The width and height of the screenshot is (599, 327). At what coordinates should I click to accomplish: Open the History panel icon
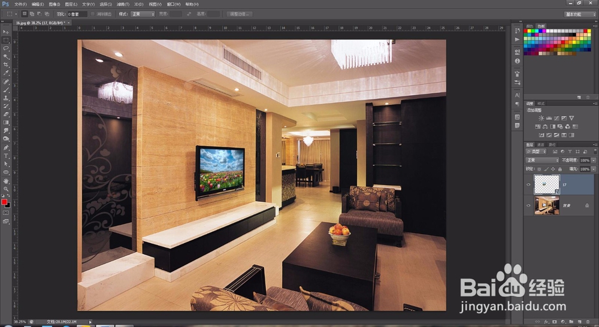coord(518,31)
